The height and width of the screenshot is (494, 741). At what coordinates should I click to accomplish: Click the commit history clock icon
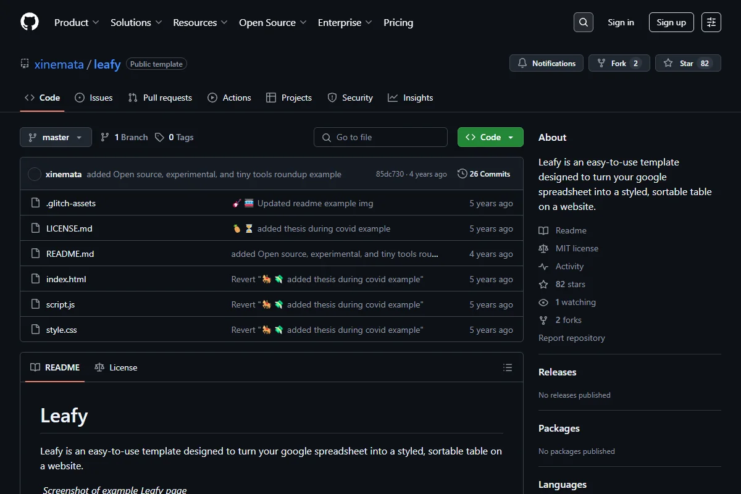pyautogui.click(x=462, y=174)
